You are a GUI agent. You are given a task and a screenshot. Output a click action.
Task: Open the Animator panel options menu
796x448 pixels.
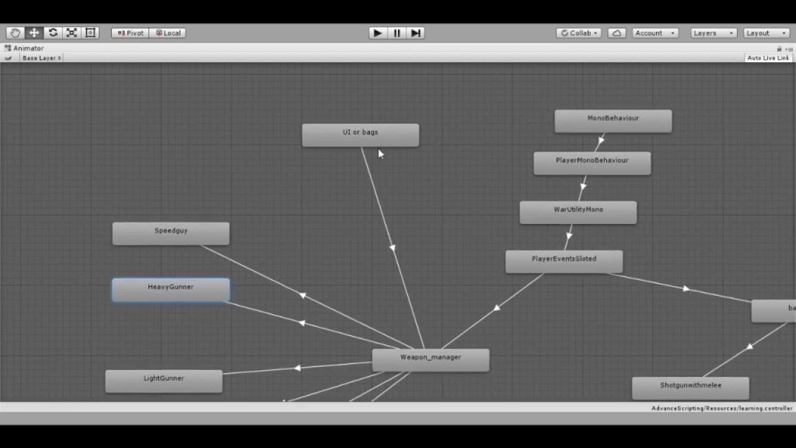point(789,49)
